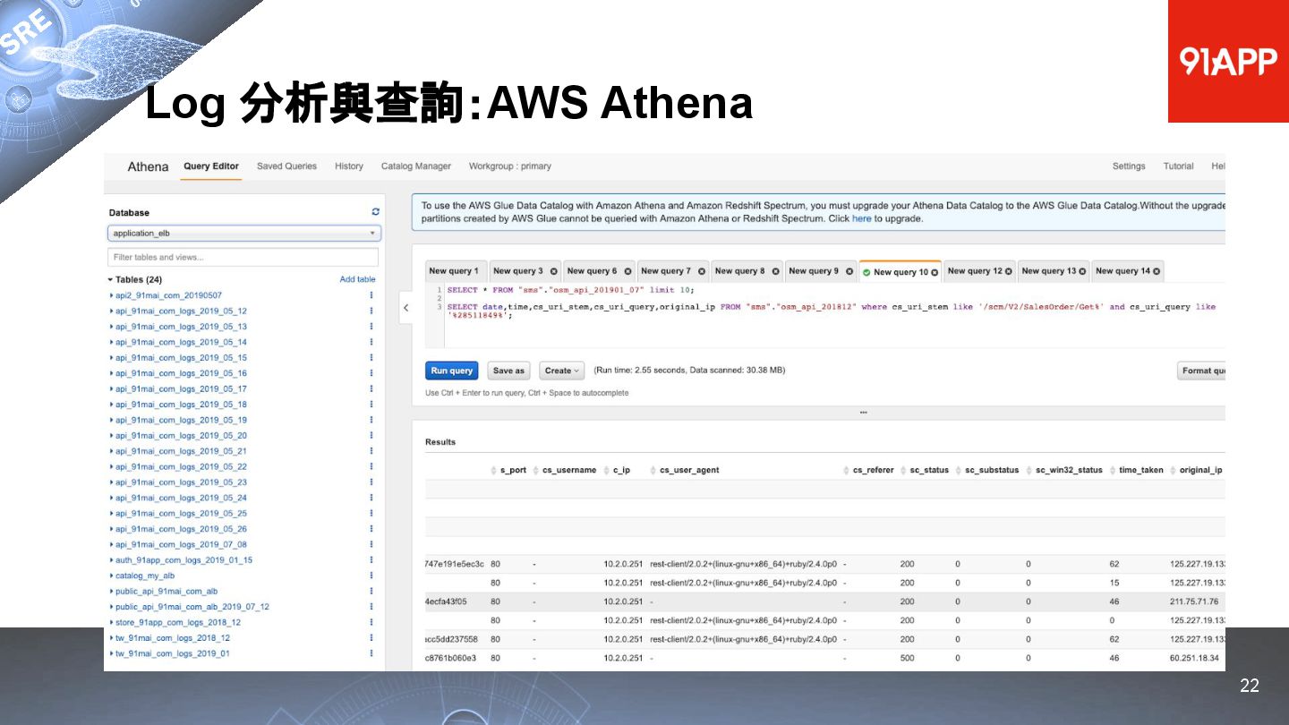Open options menu for catalog_my_alb table
Viewport: 1289px width, 725px height.
(371, 576)
